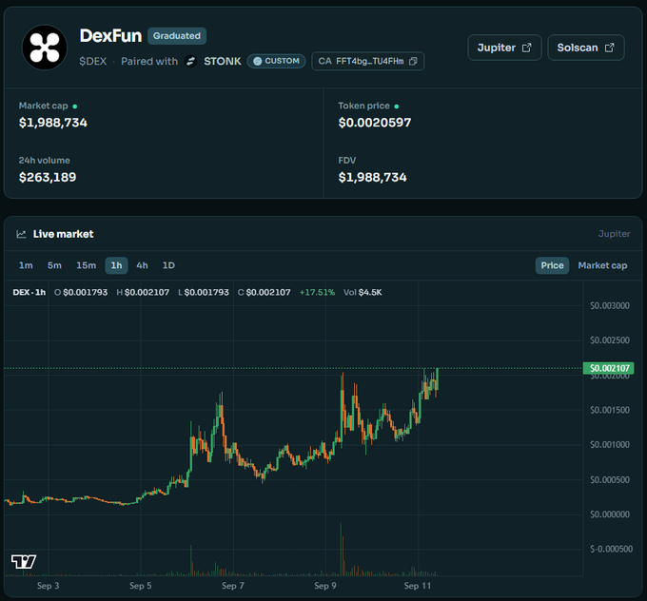Click the DexFun token logo
Image resolution: width=647 pixels, height=601 pixels.
tap(45, 48)
